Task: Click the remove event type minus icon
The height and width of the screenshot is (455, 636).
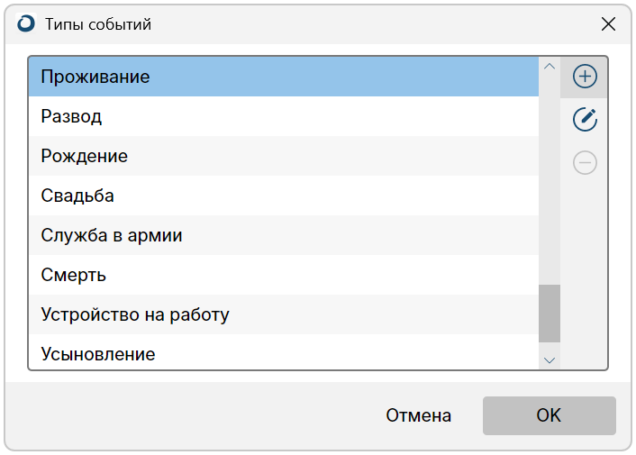Action: pyautogui.click(x=585, y=162)
